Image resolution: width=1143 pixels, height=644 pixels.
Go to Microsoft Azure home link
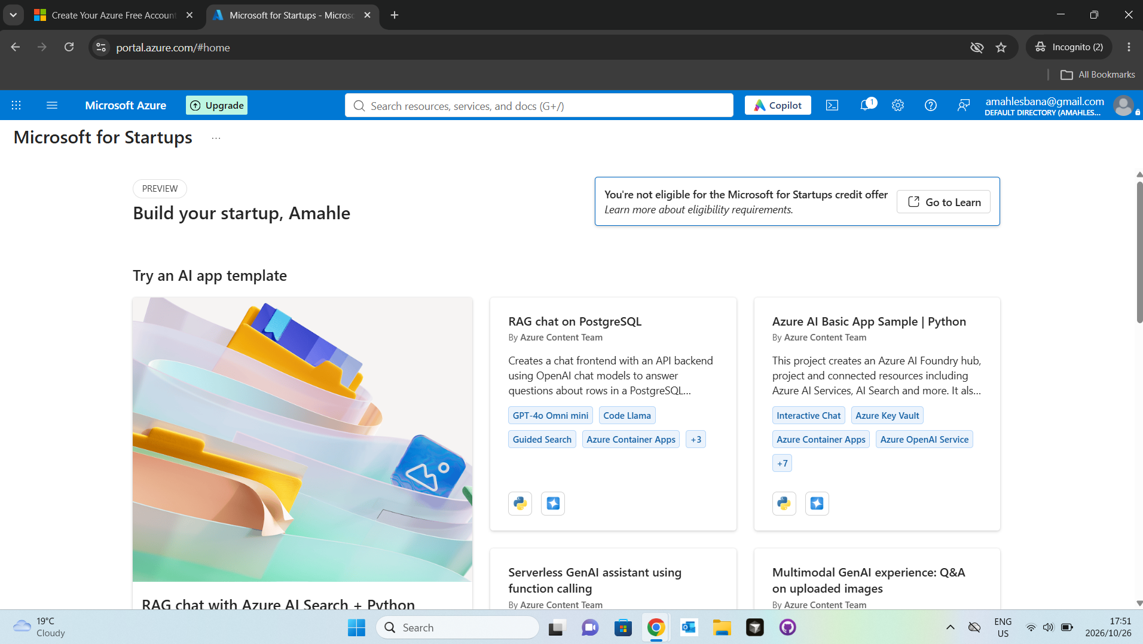[x=126, y=105]
